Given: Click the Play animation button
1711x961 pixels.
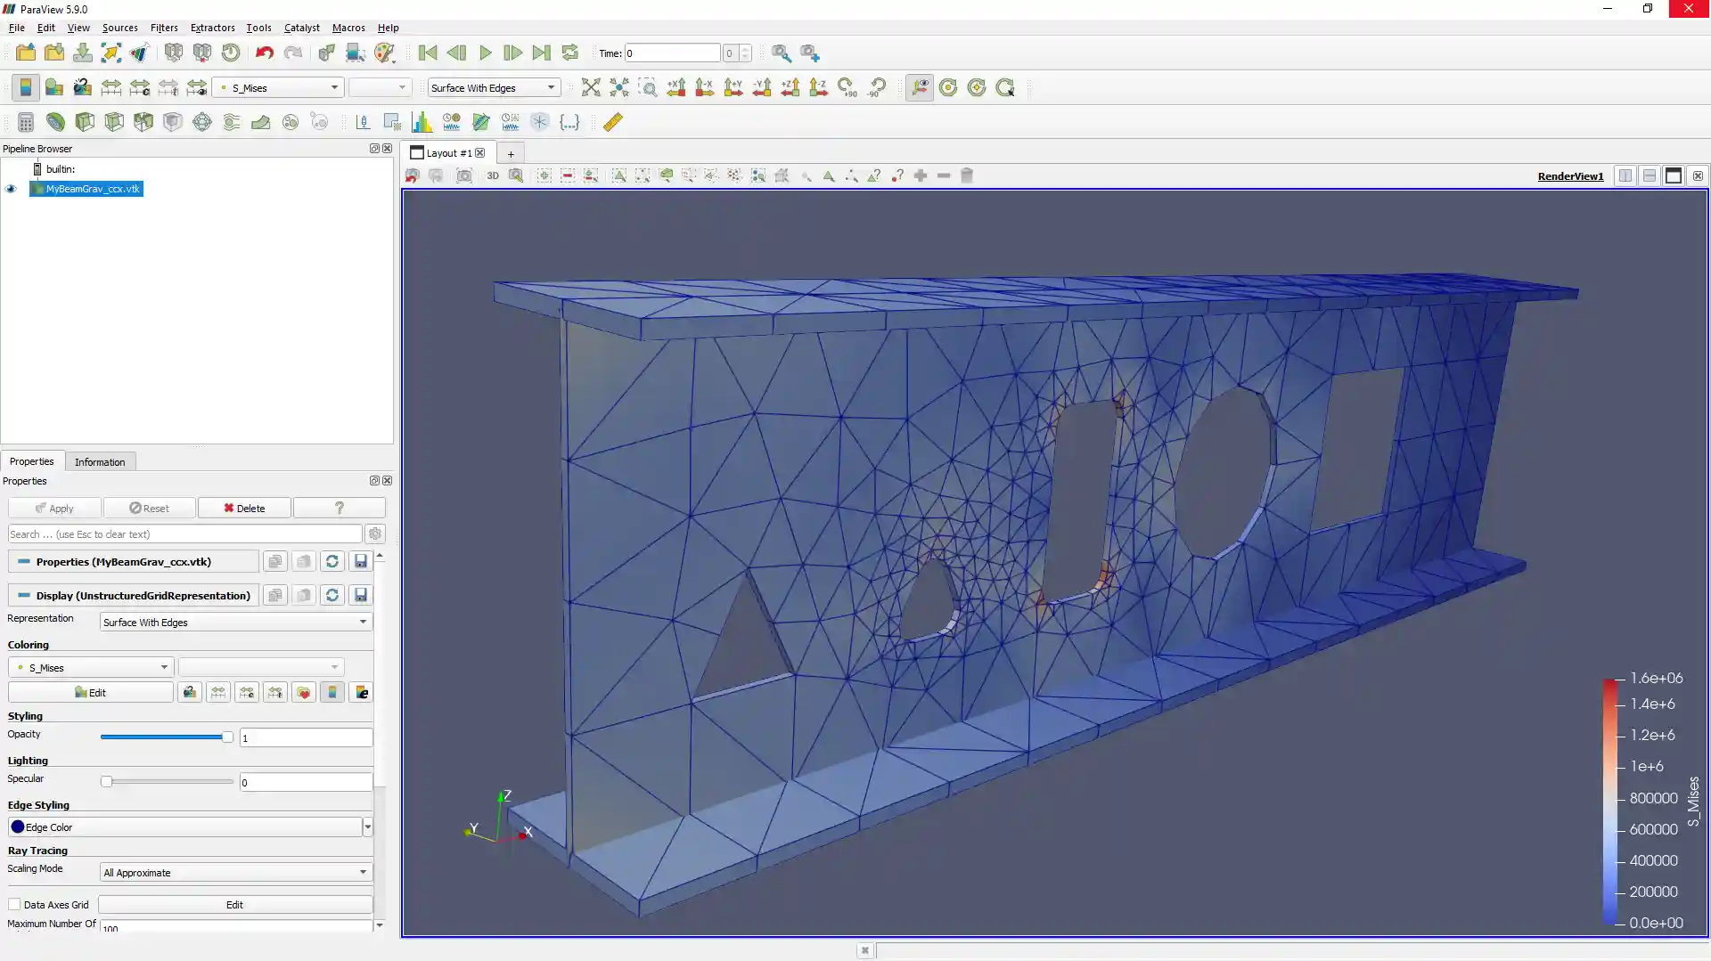Looking at the screenshot, I should tap(485, 53).
